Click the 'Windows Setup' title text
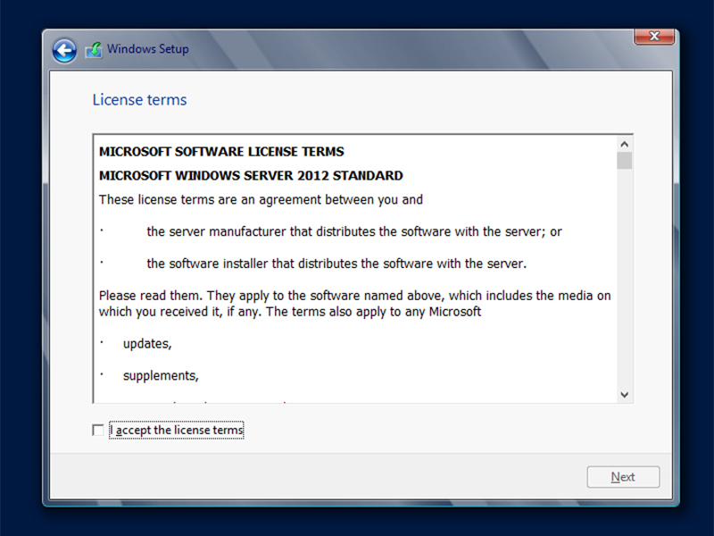Image resolution: width=714 pixels, height=536 pixels. tap(147, 49)
